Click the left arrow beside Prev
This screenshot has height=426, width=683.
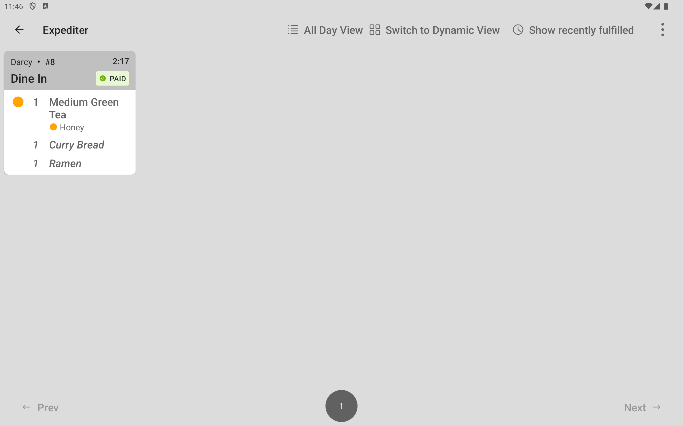tap(26, 407)
